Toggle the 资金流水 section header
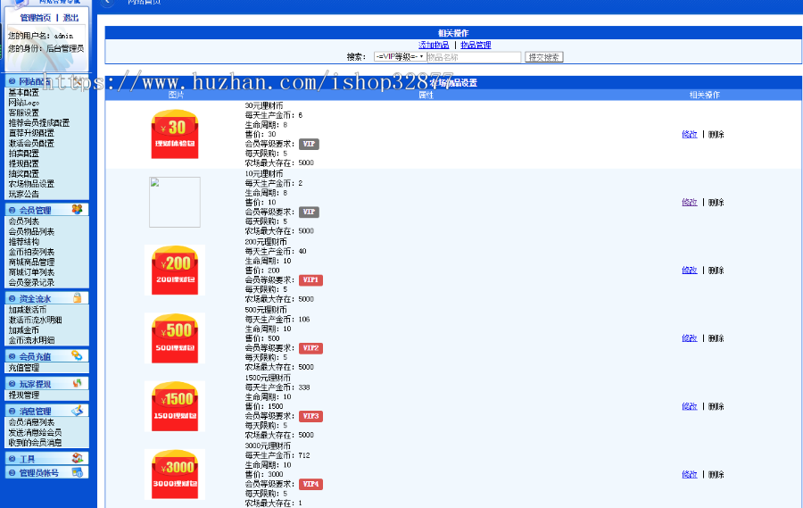 click(46, 298)
